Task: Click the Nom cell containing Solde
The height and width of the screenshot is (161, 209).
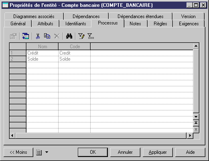Action: tap(42, 59)
